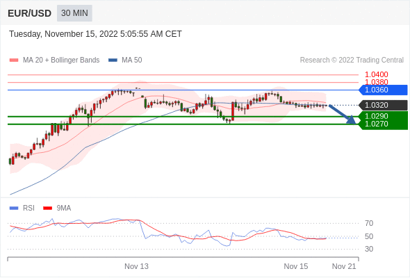Click the blue 1.0360 pivot price tag
Screen dimensions: 410x278
[383, 90]
